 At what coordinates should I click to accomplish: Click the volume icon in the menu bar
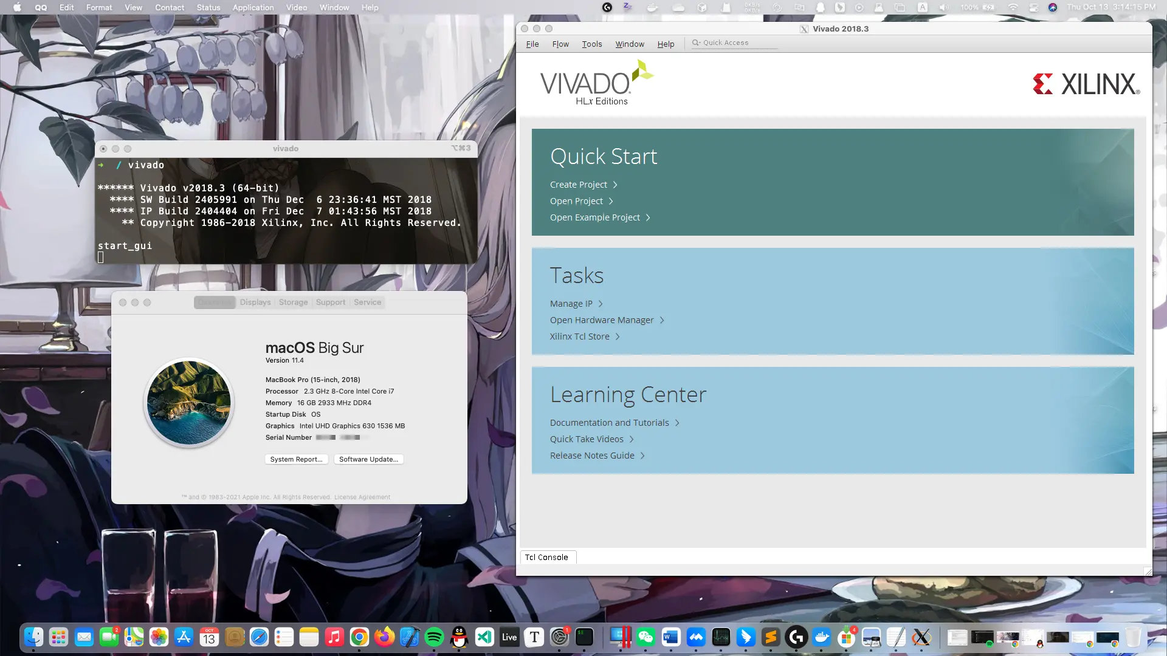point(943,7)
